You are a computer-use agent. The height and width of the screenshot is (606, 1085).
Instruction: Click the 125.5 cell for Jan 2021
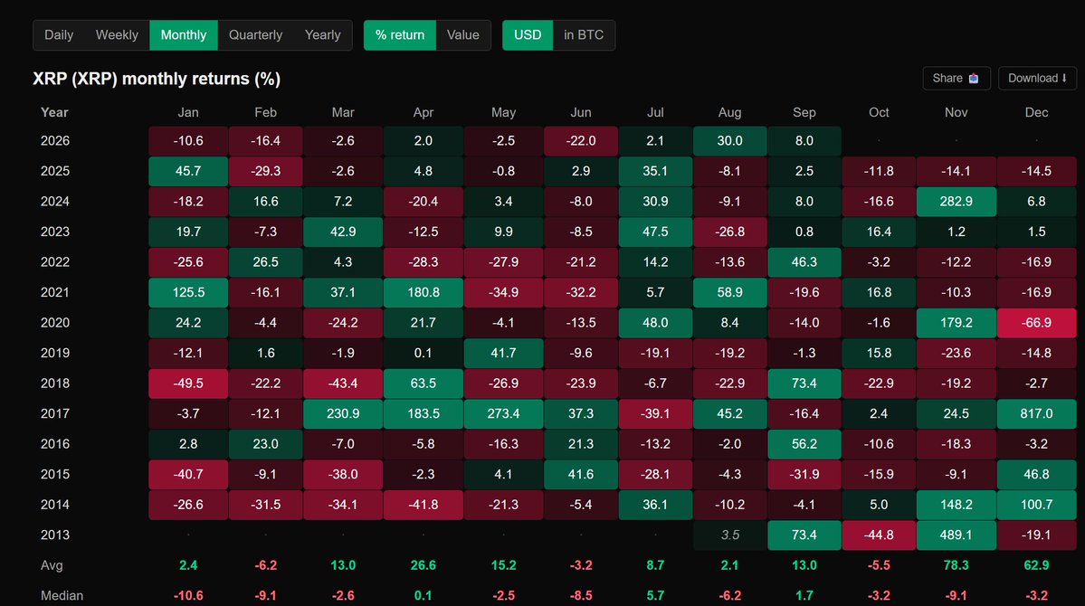(188, 293)
